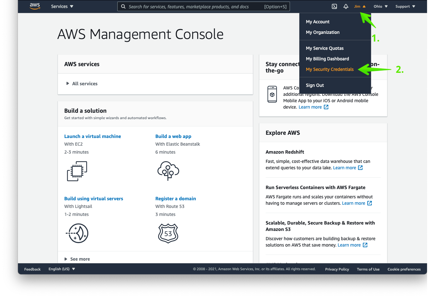The image size is (445, 298).
Task: Open the Privacy Policy link
Action: coord(337,269)
